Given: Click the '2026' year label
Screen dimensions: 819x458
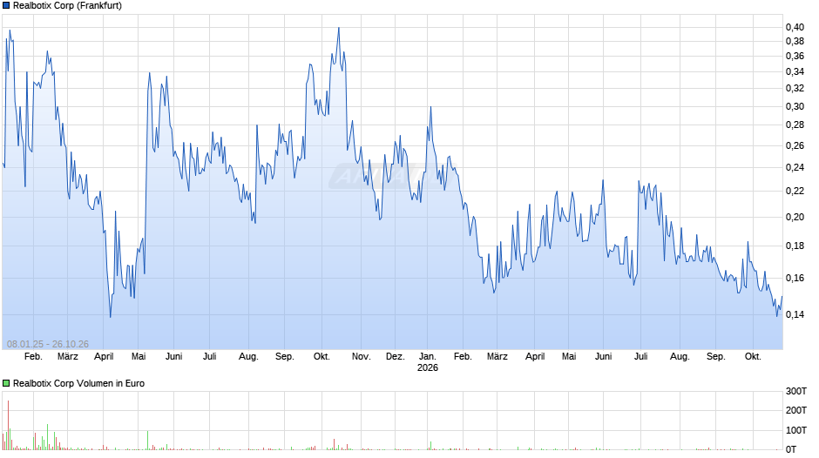Looking at the screenshot, I should 427,367.
